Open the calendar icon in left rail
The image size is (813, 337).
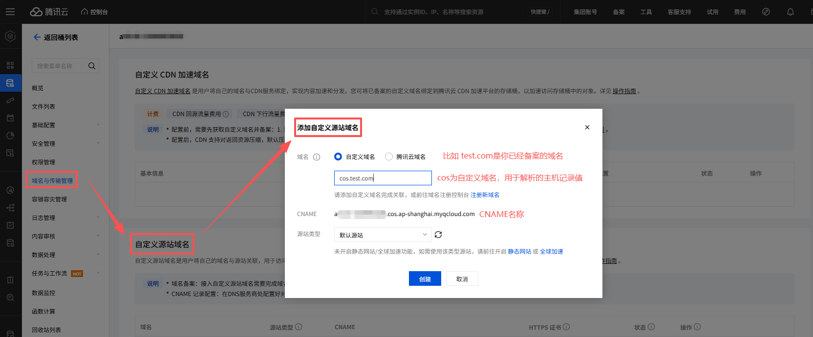[10, 118]
